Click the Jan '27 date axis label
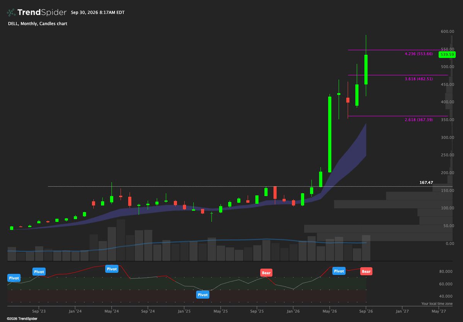Screen dimensions: 463x322 [x=402, y=311]
